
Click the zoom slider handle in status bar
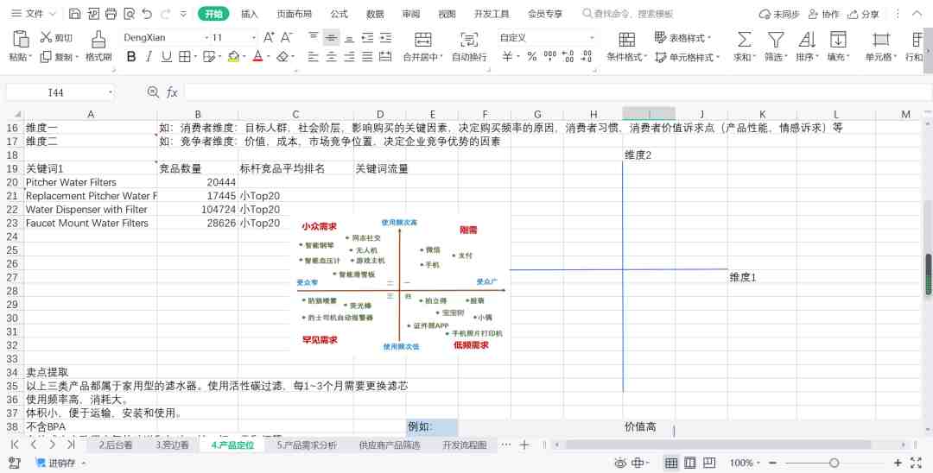[x=834, y=464]
